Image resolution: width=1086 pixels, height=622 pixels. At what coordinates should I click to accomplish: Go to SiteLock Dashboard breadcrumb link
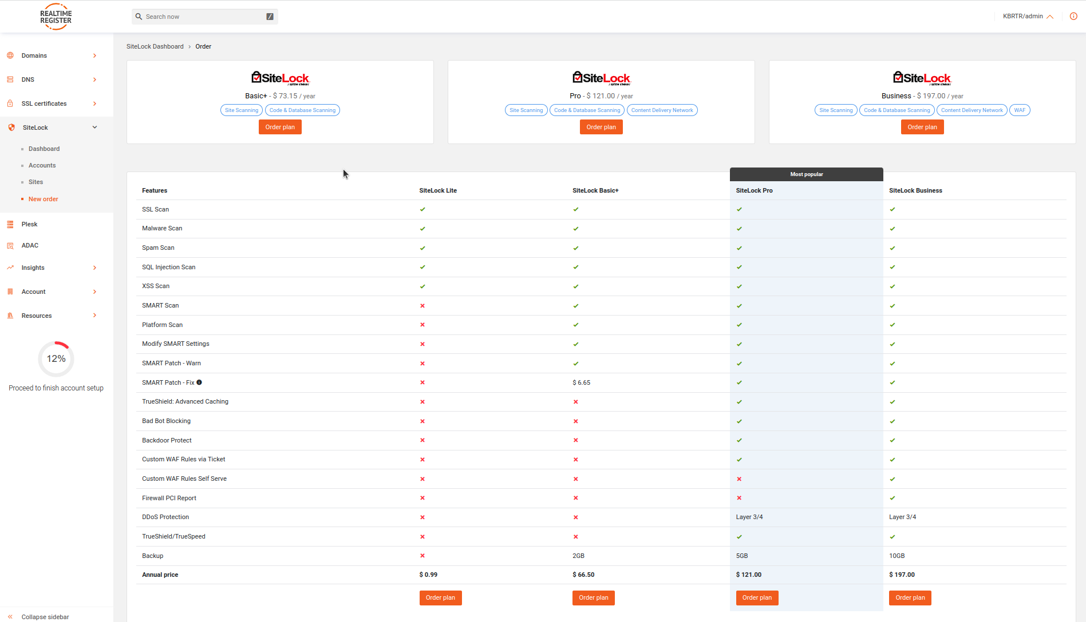155,46
